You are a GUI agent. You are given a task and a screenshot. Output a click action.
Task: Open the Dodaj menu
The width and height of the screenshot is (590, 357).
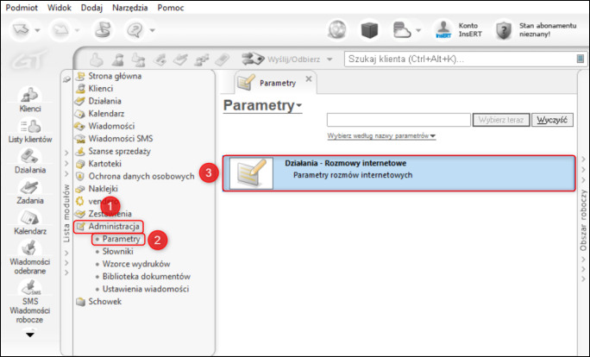pyautogui.click(x=91, y=8)
